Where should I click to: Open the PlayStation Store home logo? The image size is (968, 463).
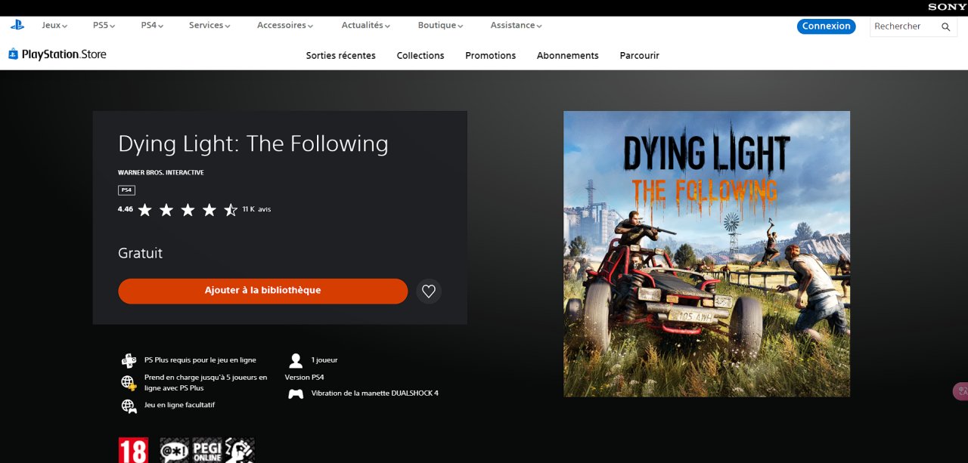point(57,54)
